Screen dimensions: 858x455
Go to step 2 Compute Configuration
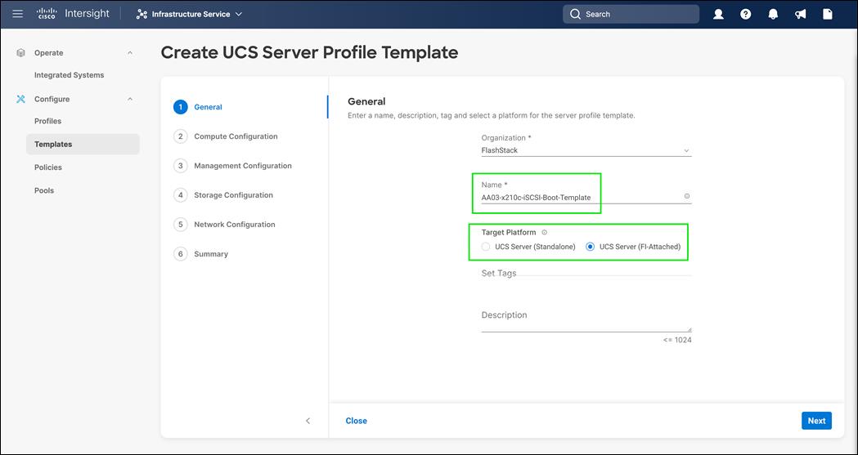(x=226, y=136)
